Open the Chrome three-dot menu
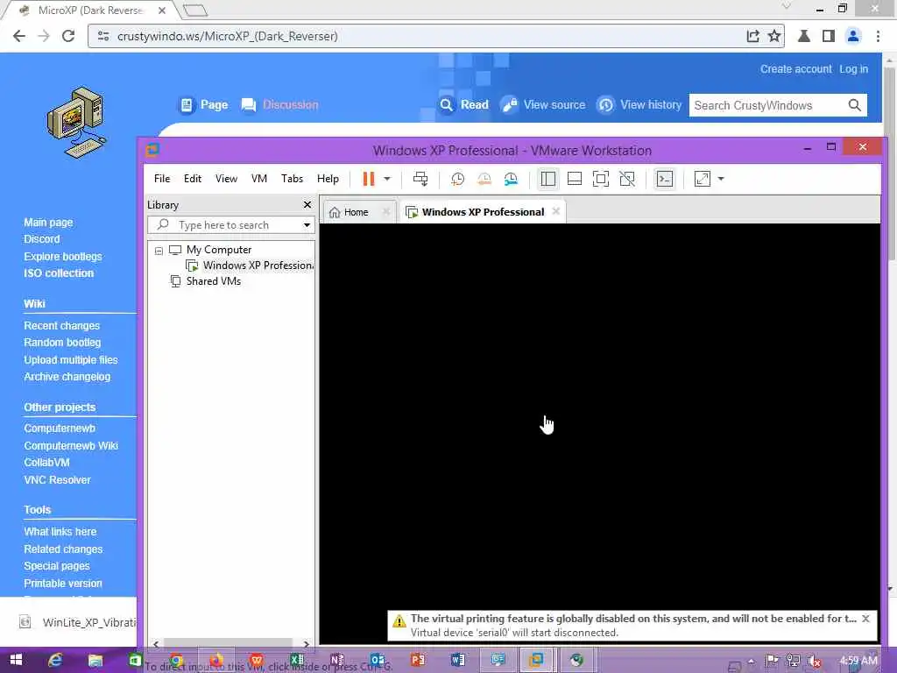 [878, 36]
